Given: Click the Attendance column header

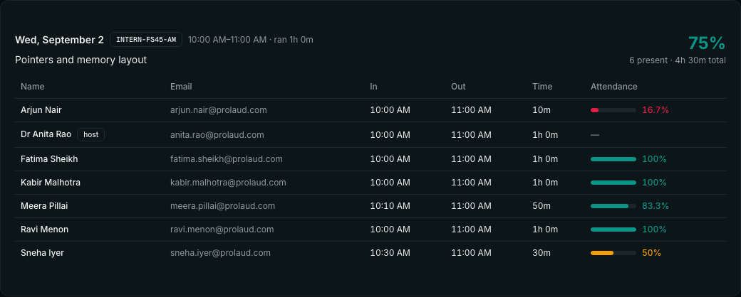Looking at the screenshot, I should [x=614, y=87].
